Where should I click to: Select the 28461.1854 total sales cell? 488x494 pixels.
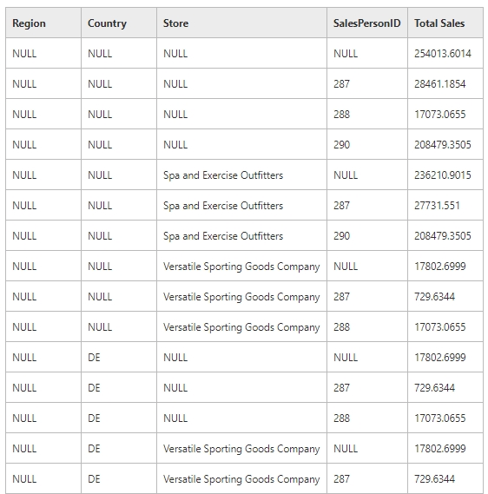[445, 83]
